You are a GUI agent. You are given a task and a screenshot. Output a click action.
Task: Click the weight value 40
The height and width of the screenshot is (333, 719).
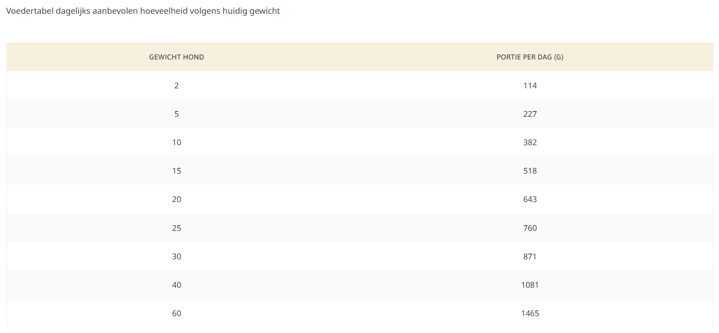coord(177,285)
